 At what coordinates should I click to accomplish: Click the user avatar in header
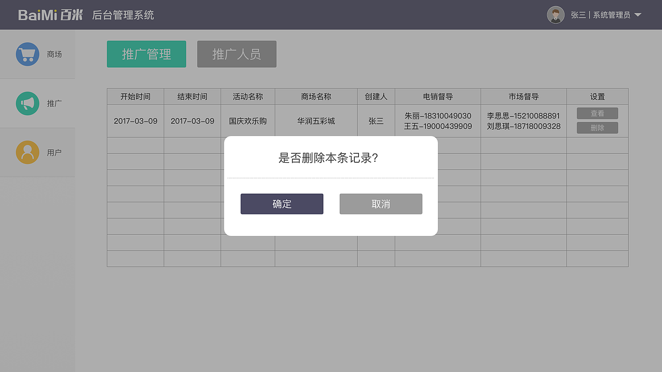[x=555, y=15]
